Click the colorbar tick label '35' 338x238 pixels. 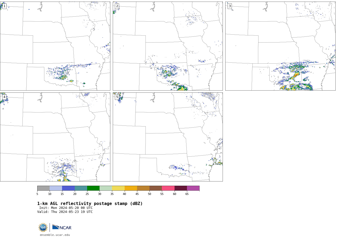[x=112, y=194]
